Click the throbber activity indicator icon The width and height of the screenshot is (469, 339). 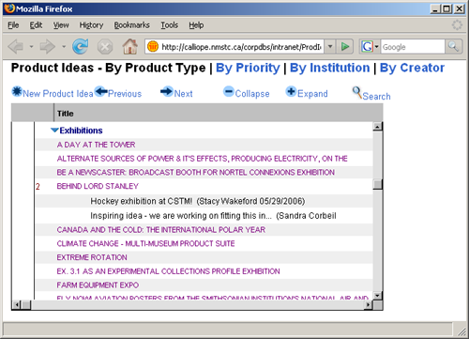(457, 25)
